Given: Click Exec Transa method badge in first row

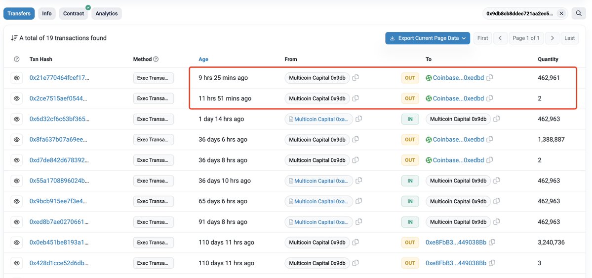Looking at the screenshot, I should 153,78.
